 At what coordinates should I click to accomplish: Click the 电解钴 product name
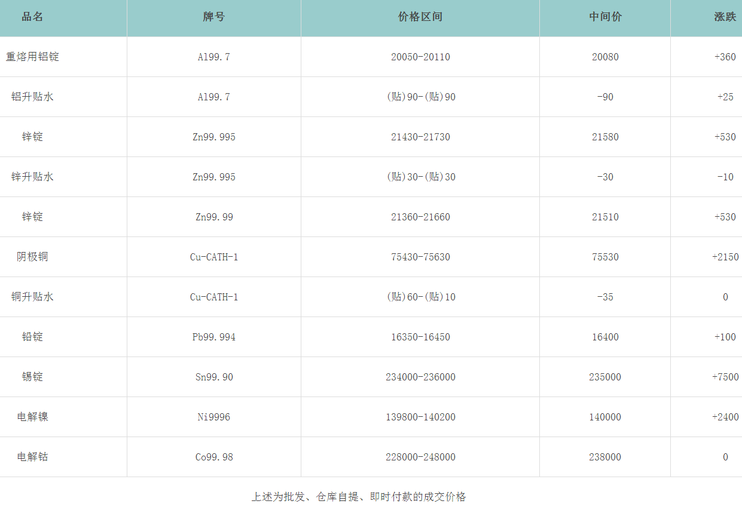32,457
